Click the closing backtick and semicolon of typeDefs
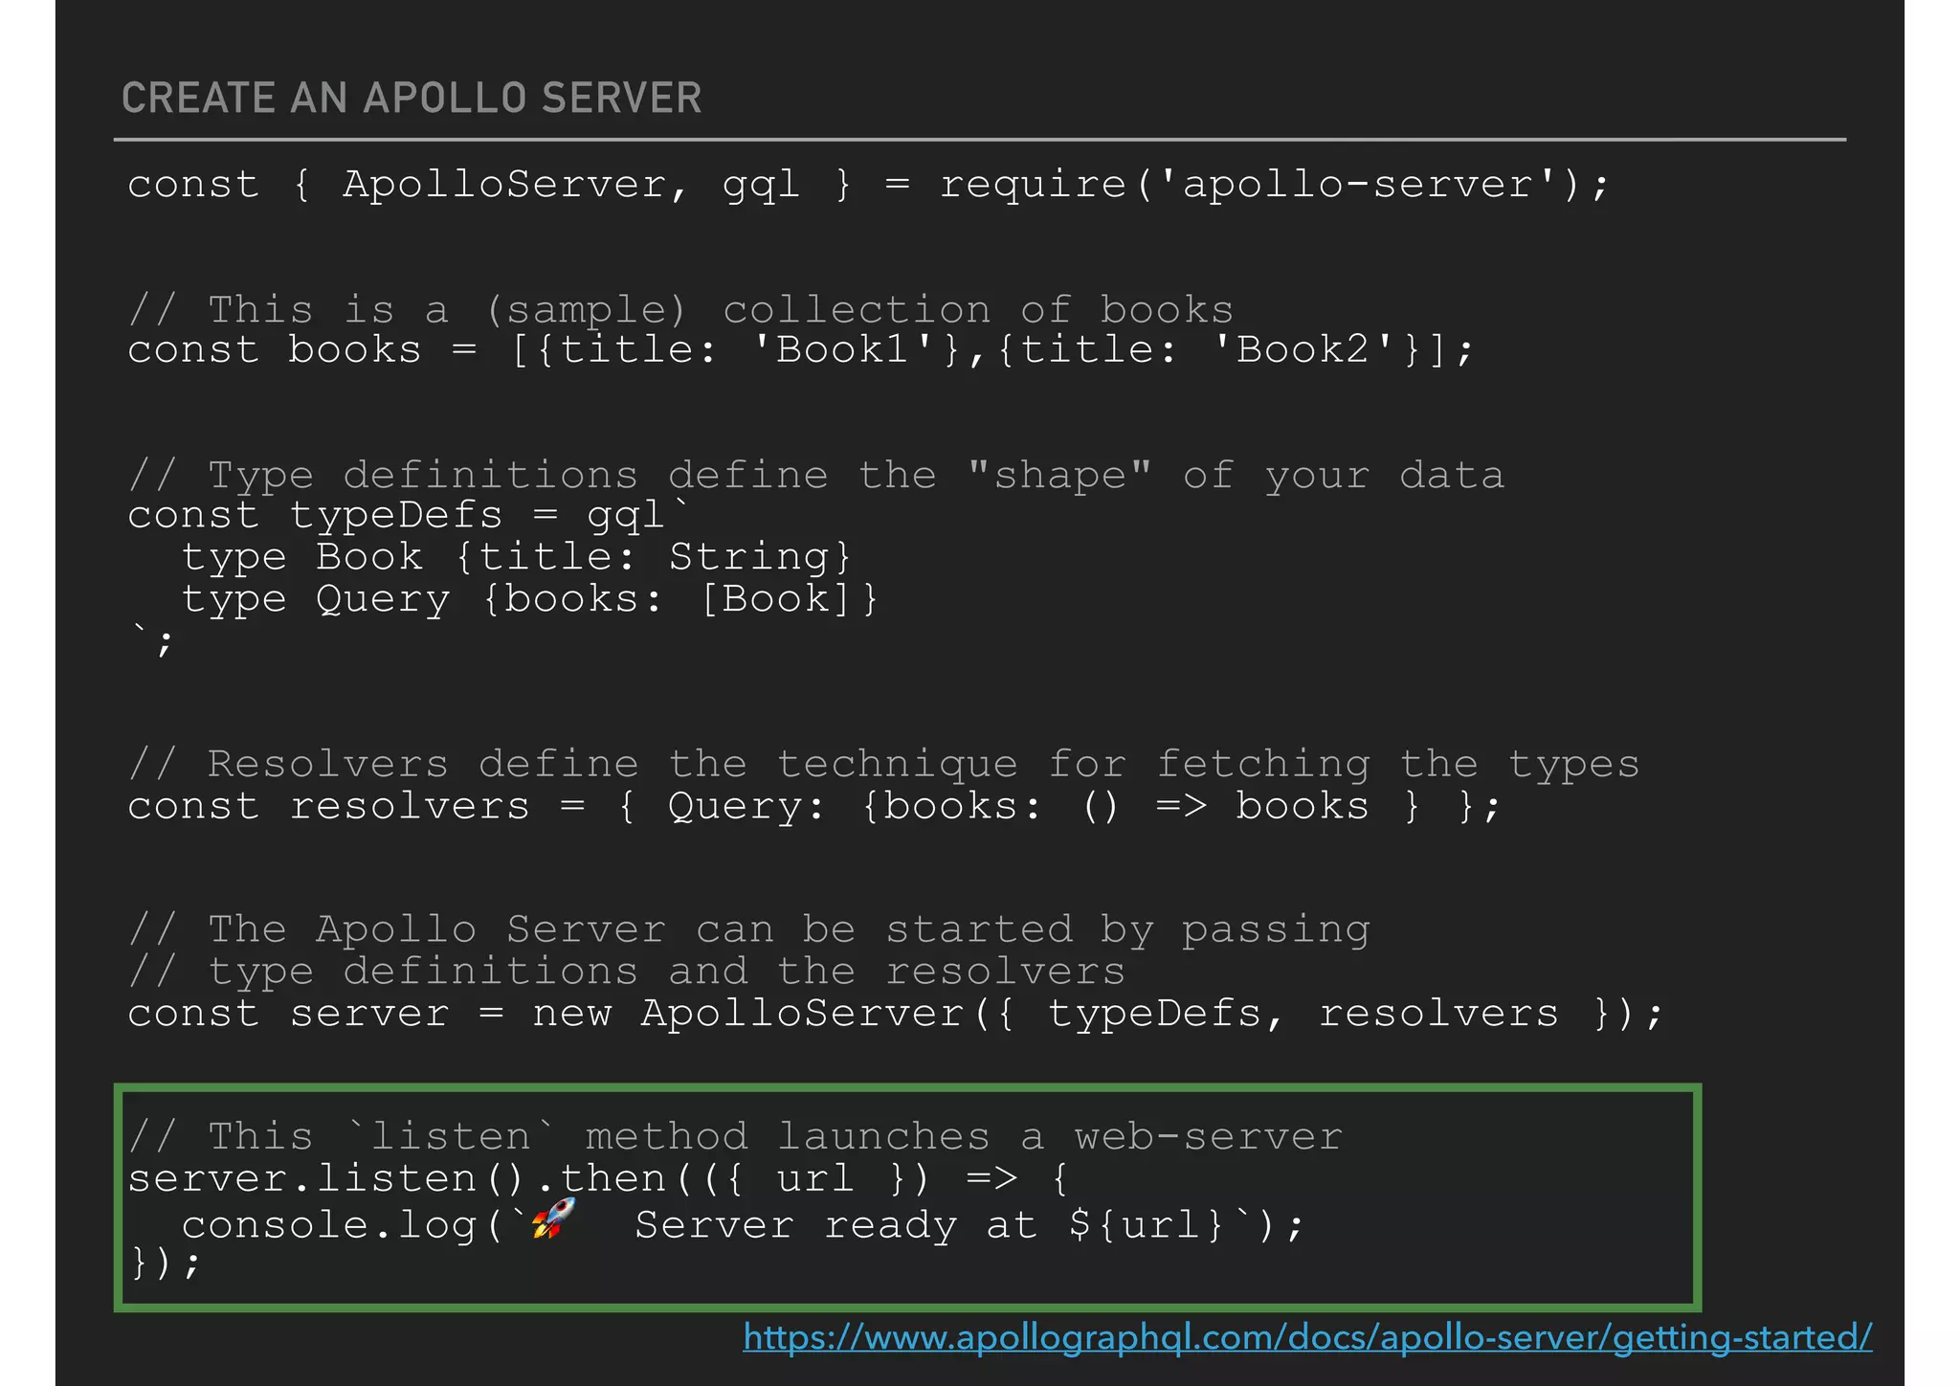Image resolution: width=1960 pixels, height=1386 pixels. (152, 640)
